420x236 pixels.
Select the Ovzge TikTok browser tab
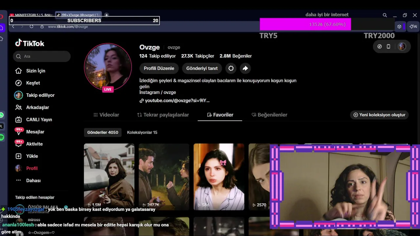[x=78, y=15]
